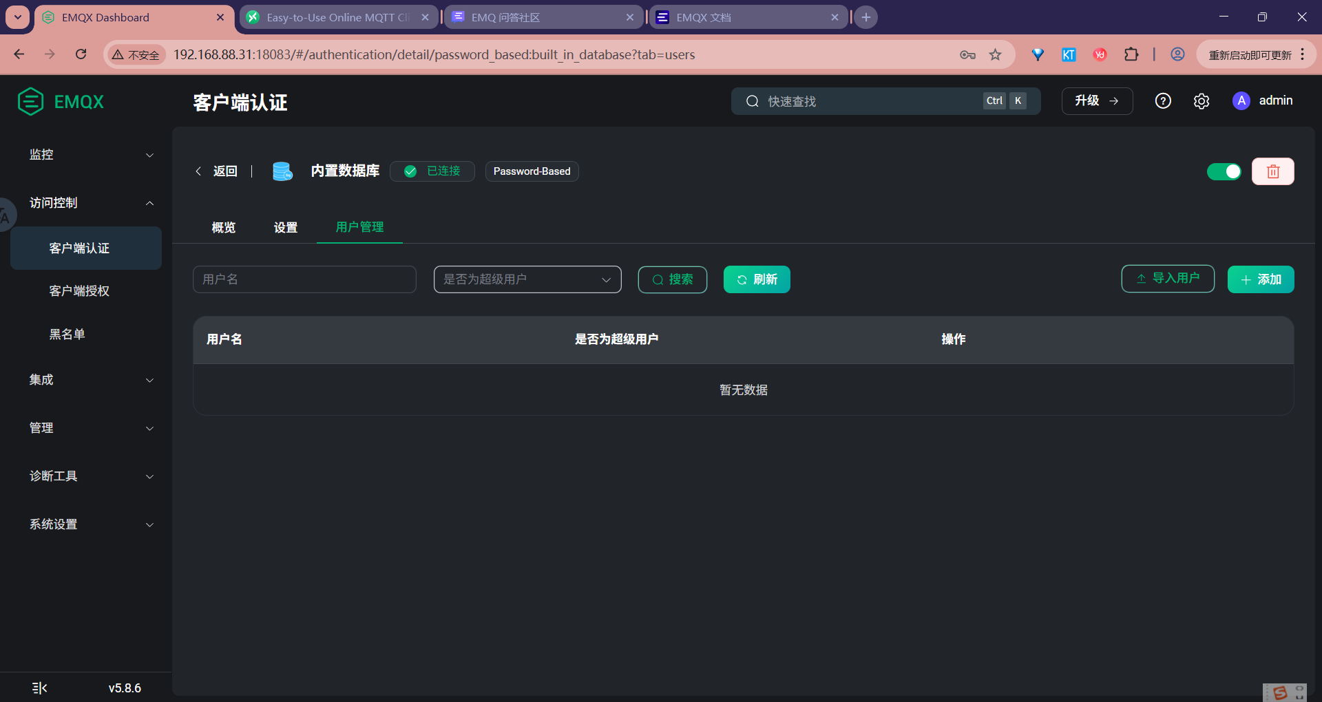The image size is (1322, 702).
Task: Click the database icon beside 内置数据库
Action: click(282, 171)
